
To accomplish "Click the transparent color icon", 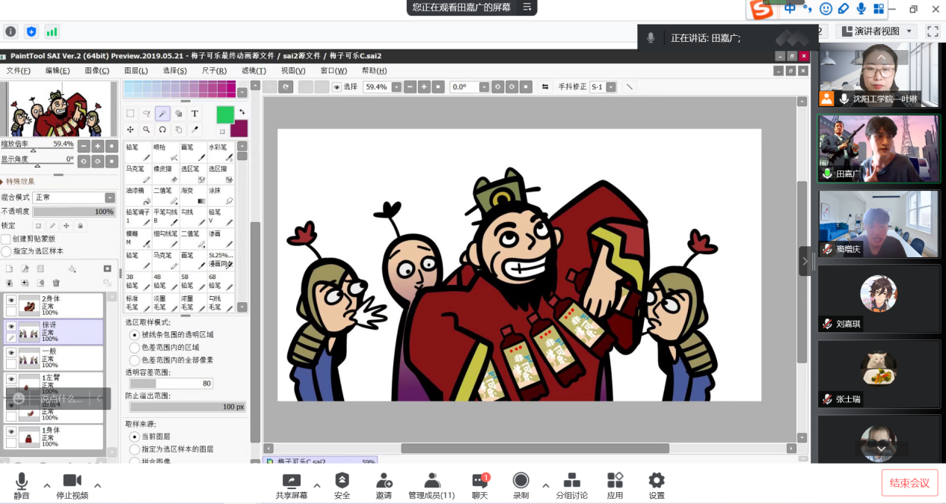I will (222, 131).
